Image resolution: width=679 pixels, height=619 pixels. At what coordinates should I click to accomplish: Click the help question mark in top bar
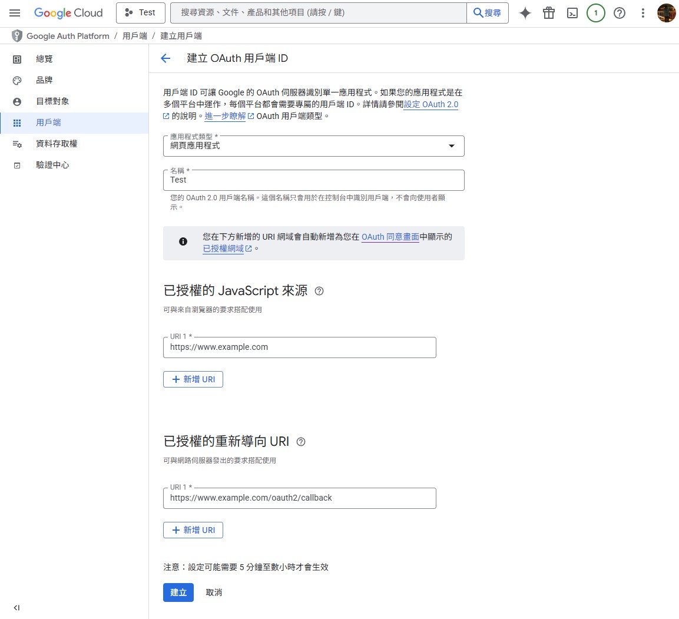(x=619, y=13)
